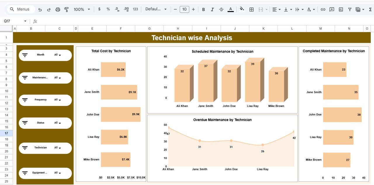The image size is (374, 185).
Task: Insert a link using toolbar icon
Action: click(323, 9)
